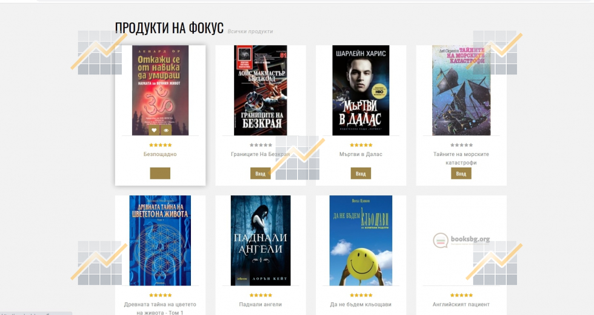Click the eye quick-view icon on first book
Image resolution: width=594 pixels, height=315 pixels.
(x=166, y=131)
